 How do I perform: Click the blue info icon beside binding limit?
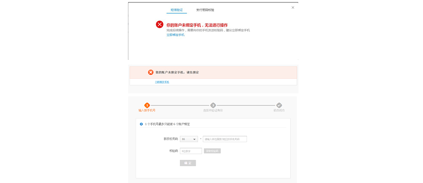click(x=141, y=124)
